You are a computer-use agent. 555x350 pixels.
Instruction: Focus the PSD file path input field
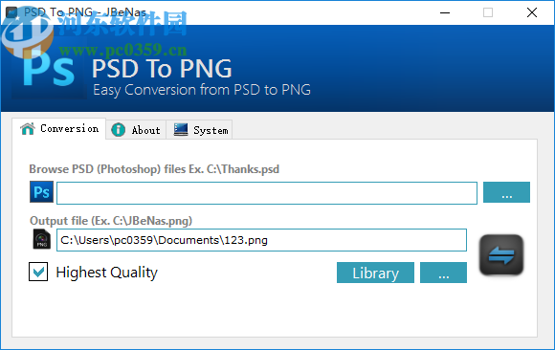[267, 193]
